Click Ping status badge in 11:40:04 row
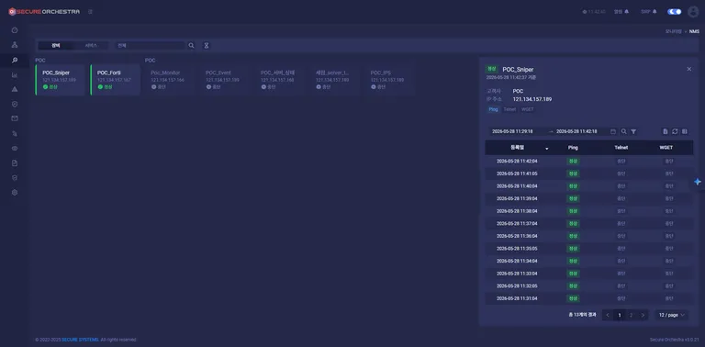705x347 pixels. (x=573, y=186)
